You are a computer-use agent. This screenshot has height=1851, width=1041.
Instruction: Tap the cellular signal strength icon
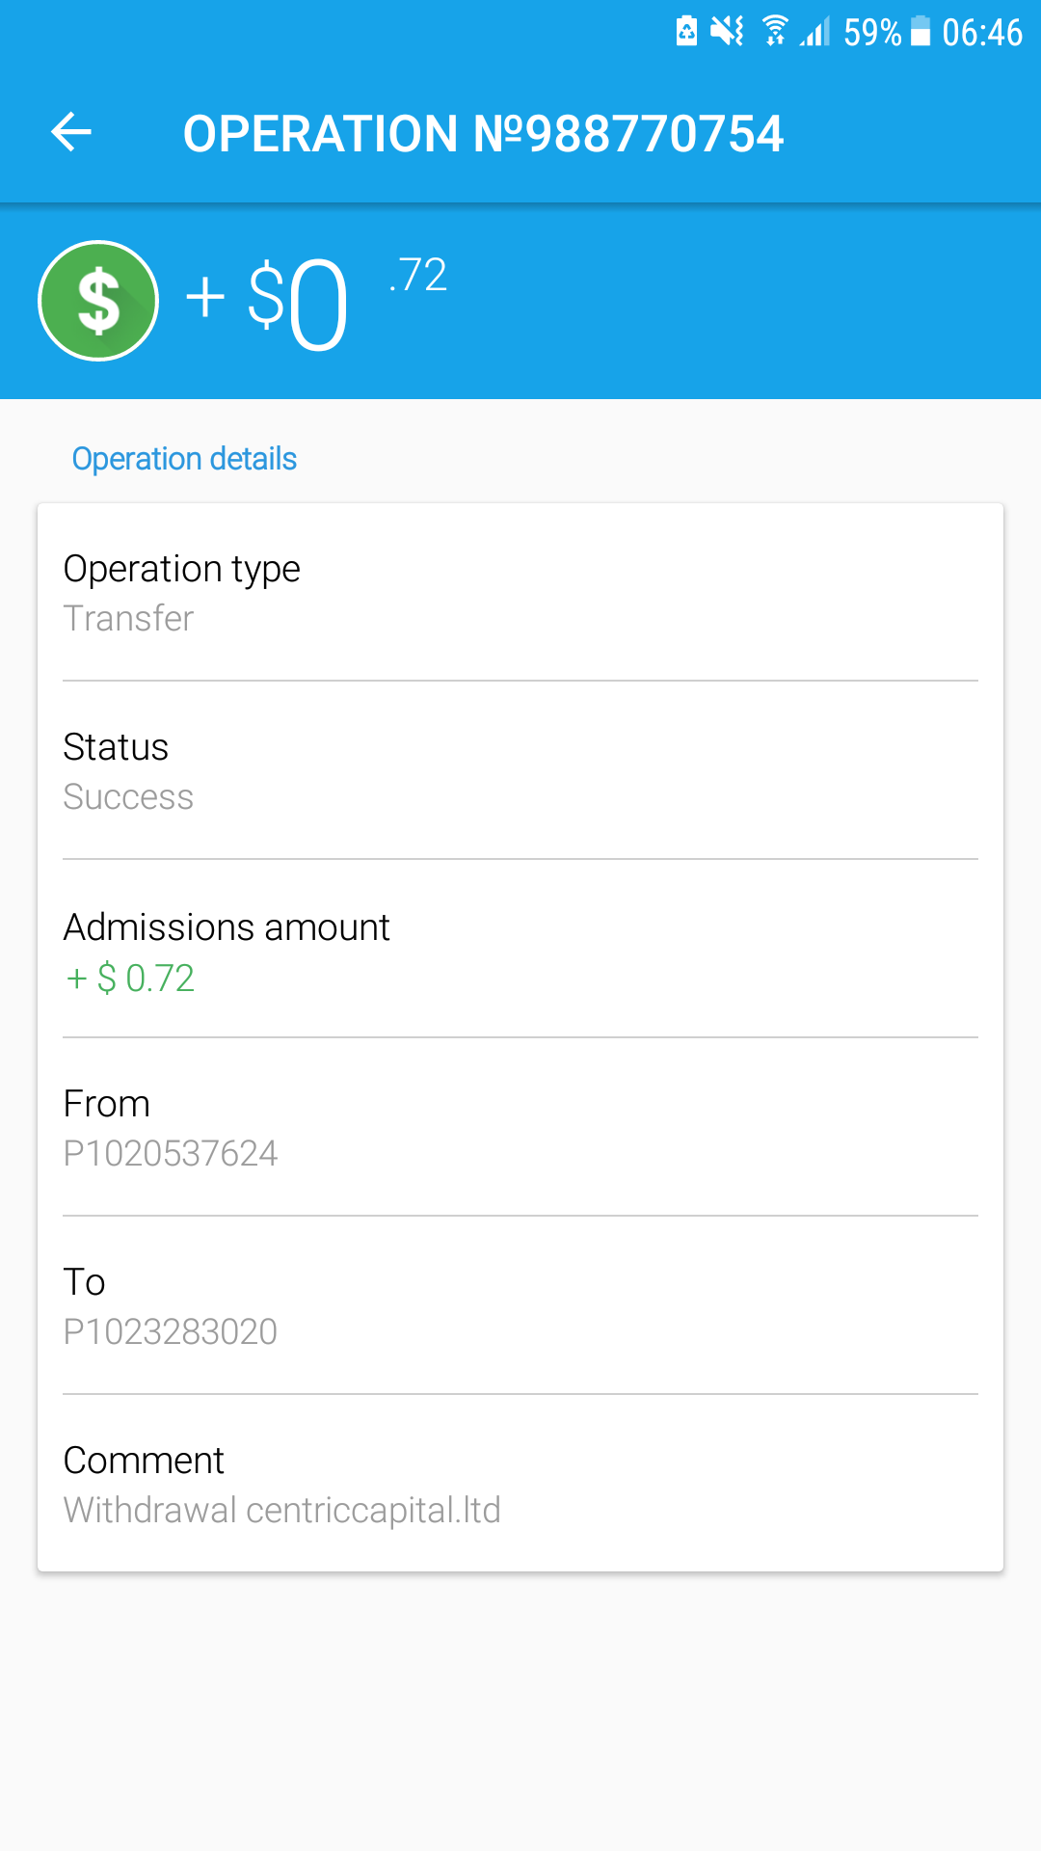pos(814,32)
